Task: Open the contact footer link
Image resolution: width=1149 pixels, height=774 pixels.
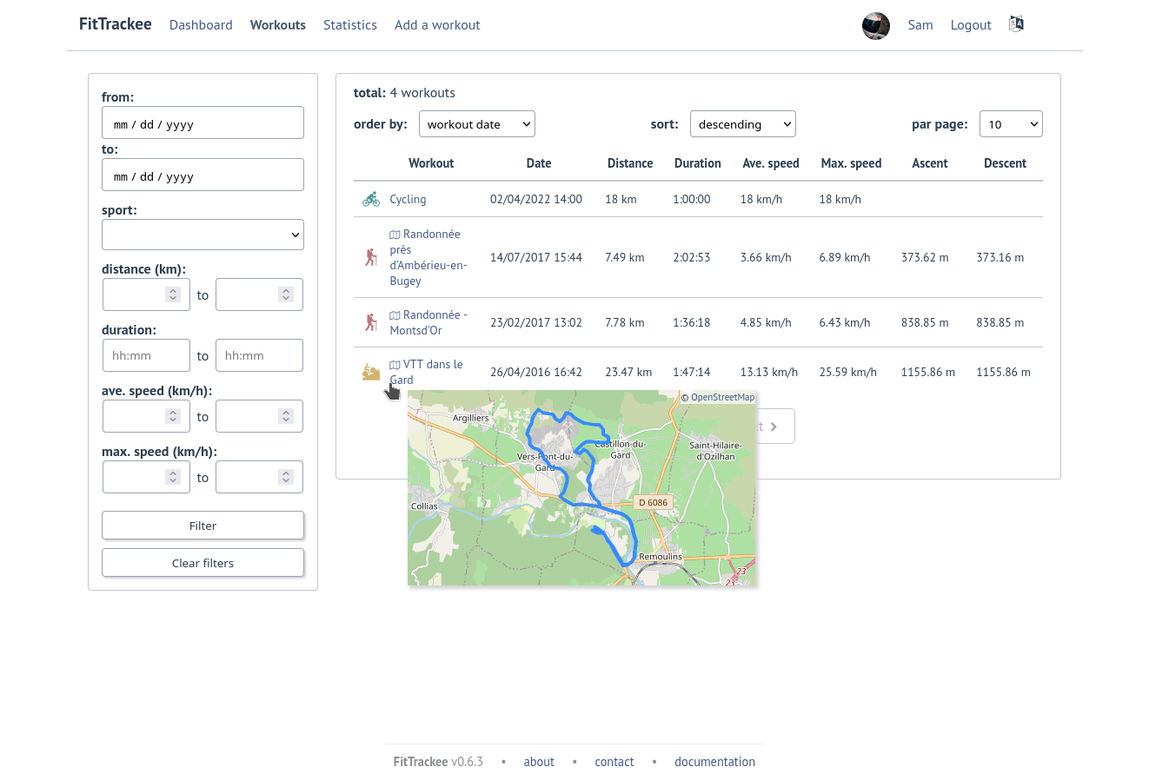Action: click(x=614, y=762)
